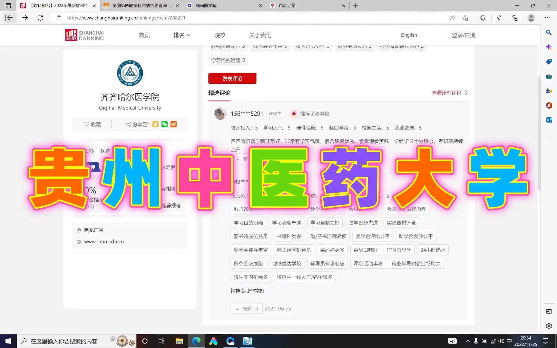Click the Shanghai Ranking logo
The height and width of the screenshot is (348, 557).
(x=84, y=35)
